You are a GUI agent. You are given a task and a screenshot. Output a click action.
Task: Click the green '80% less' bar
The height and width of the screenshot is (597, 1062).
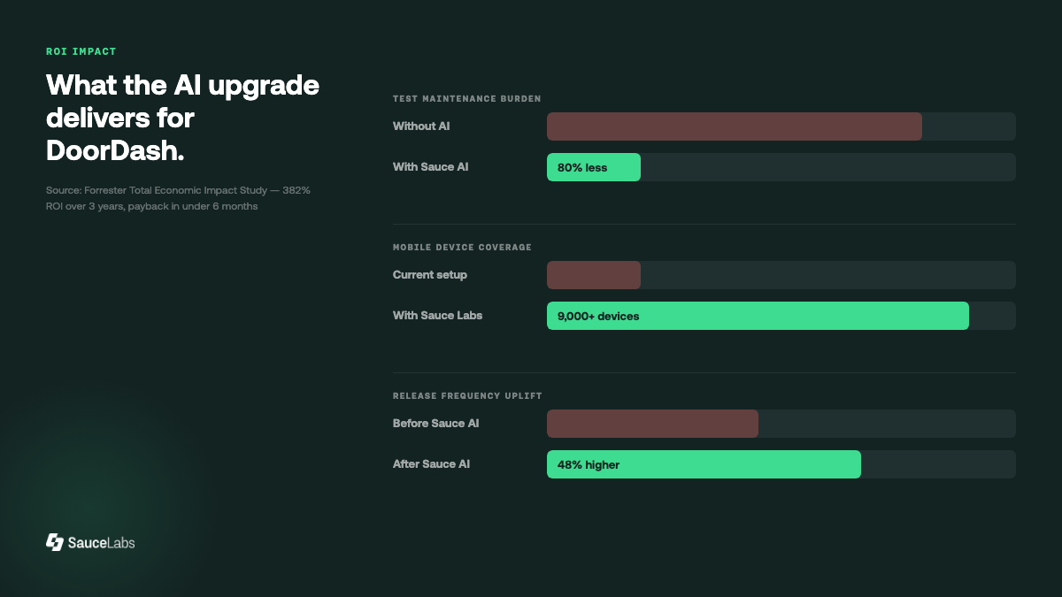pos(594,167)
